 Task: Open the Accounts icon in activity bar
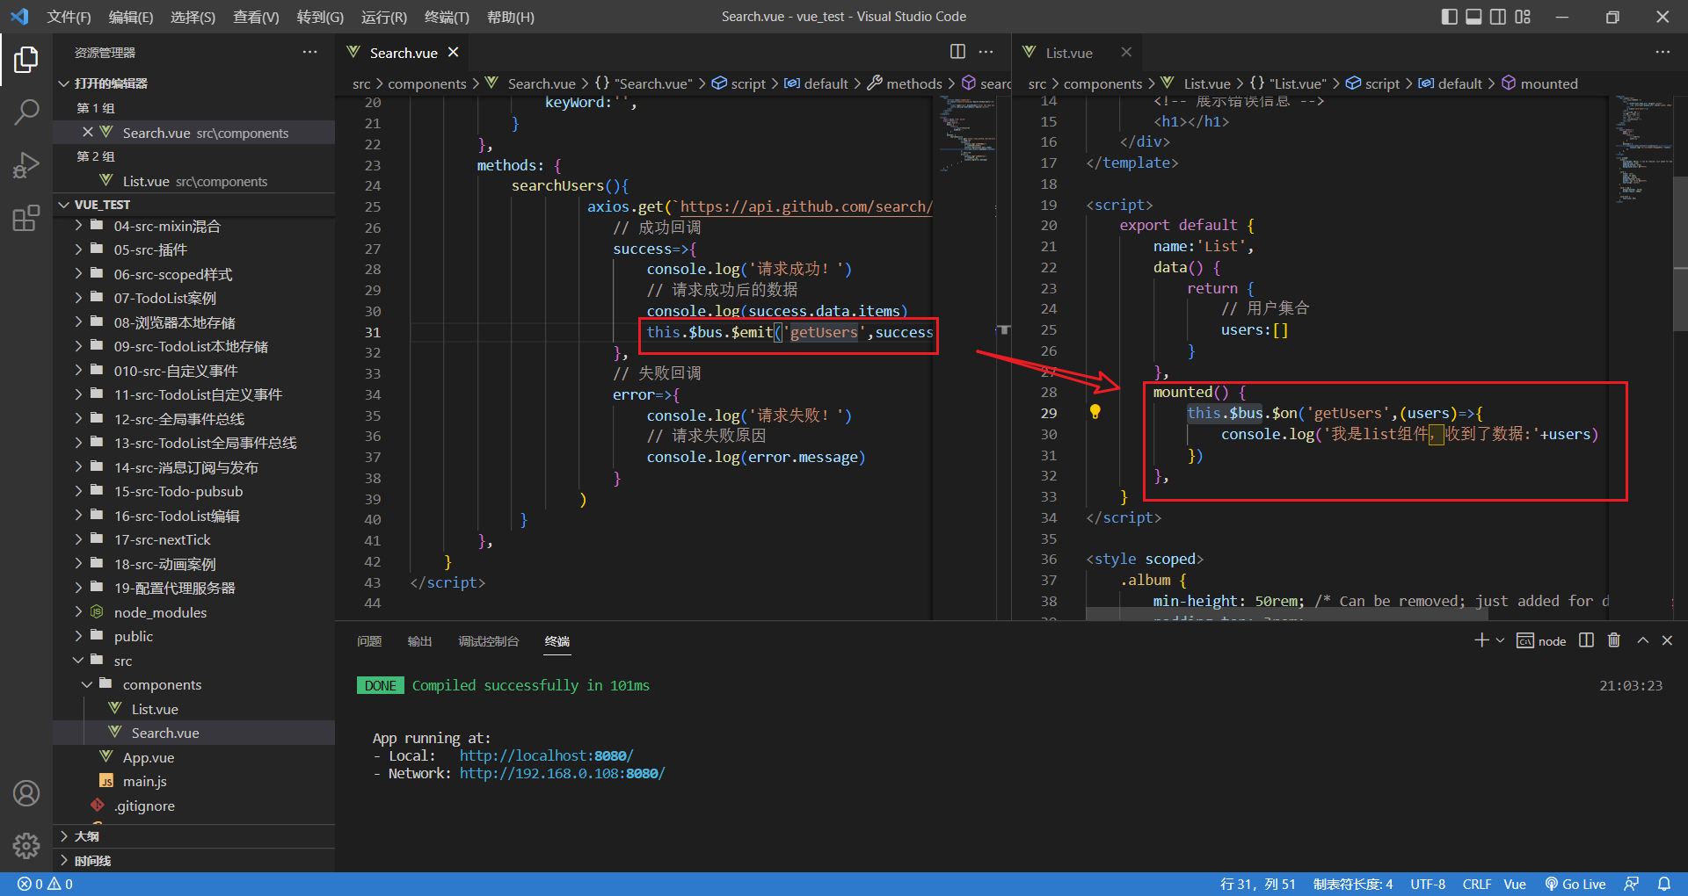point(26,793)
